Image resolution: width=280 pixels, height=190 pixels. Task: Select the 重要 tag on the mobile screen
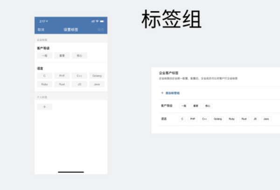(x=62, y=55)
